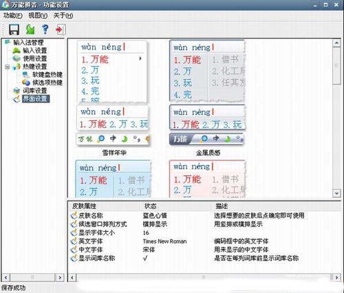Screen dimensions: 344x293
Task: Click the red arrow exit toolbar icon
Action: tap(61, 30)
